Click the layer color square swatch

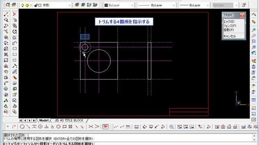[x=40, y=5]
